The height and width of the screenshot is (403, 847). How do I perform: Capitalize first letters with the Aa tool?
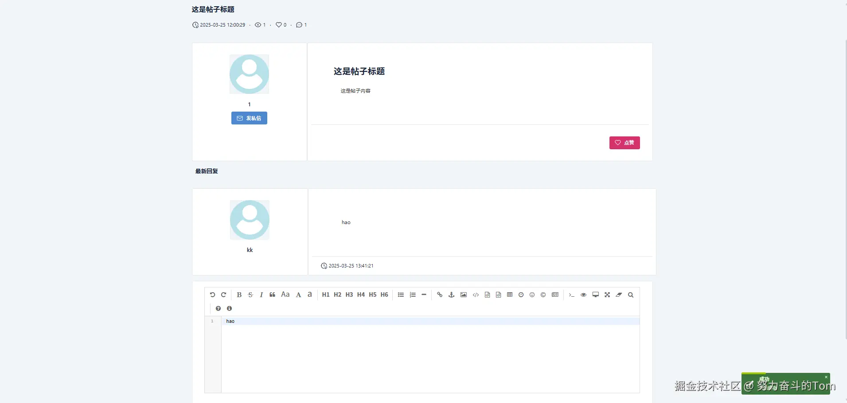285,294
